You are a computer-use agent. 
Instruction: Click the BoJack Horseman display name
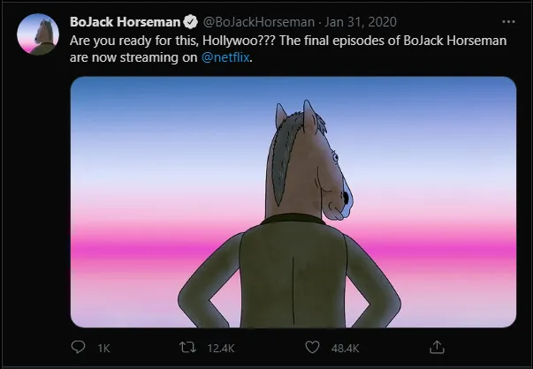pos(124,22)
